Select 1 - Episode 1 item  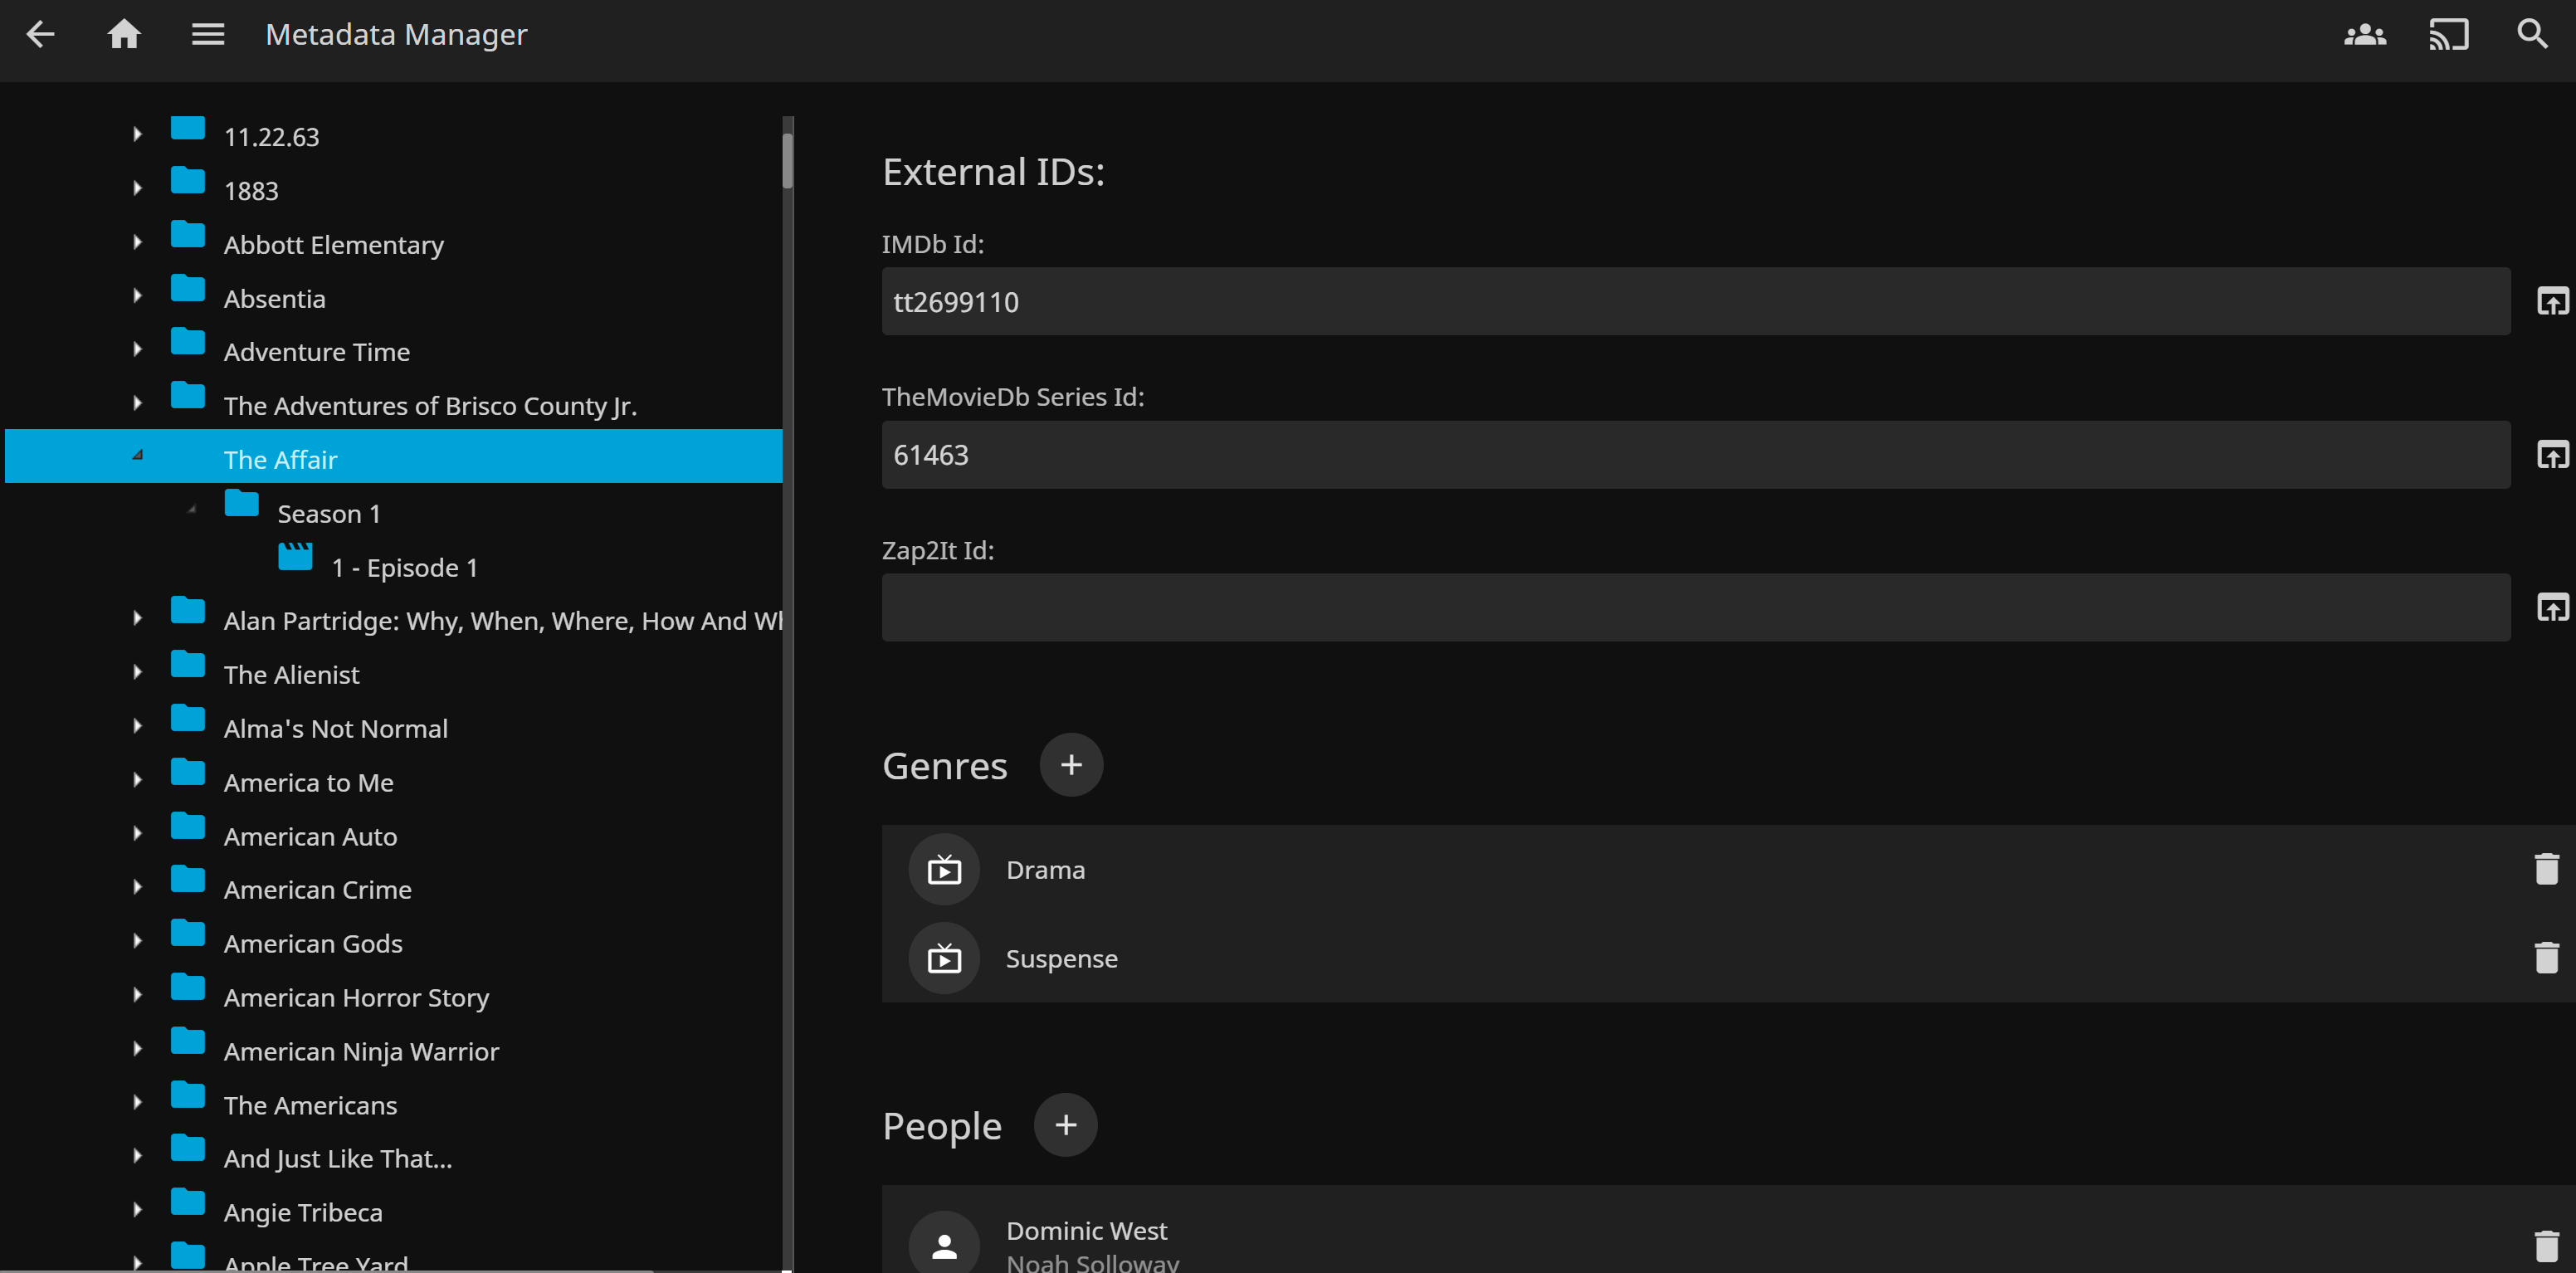(404, 568)
